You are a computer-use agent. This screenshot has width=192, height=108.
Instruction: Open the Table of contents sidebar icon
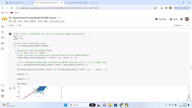click(2, 27)
